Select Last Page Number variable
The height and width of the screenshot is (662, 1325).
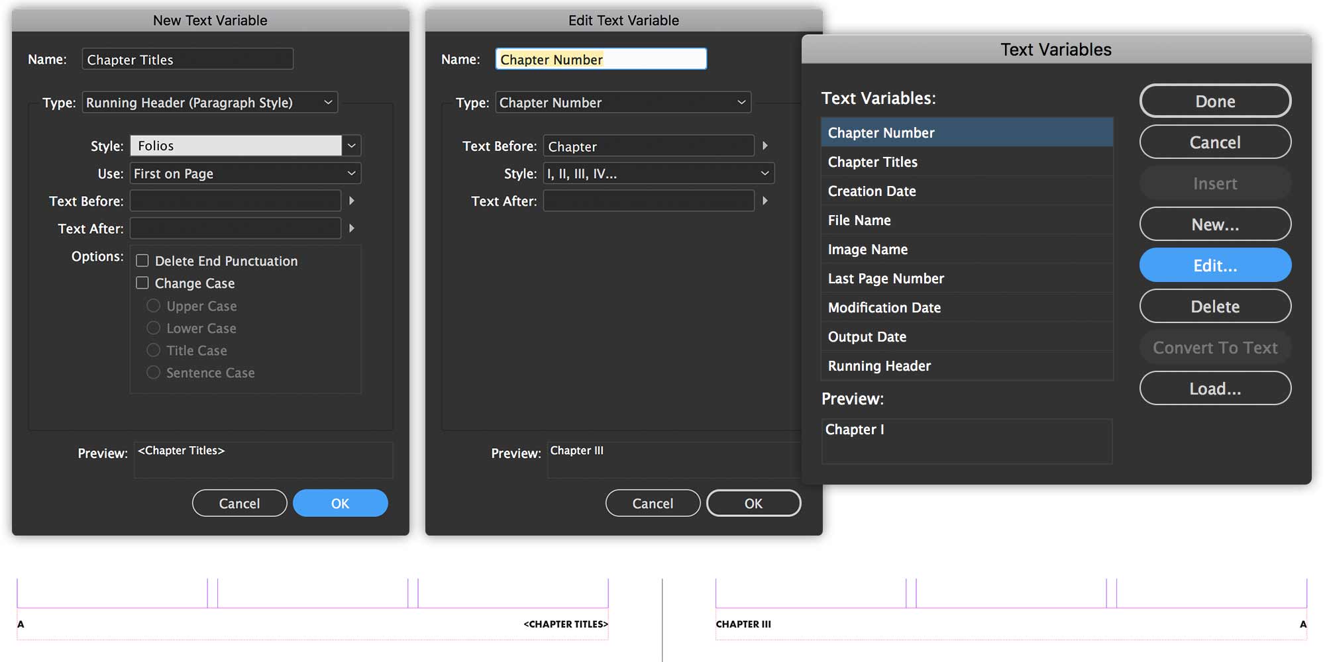(x=967, y=278)
